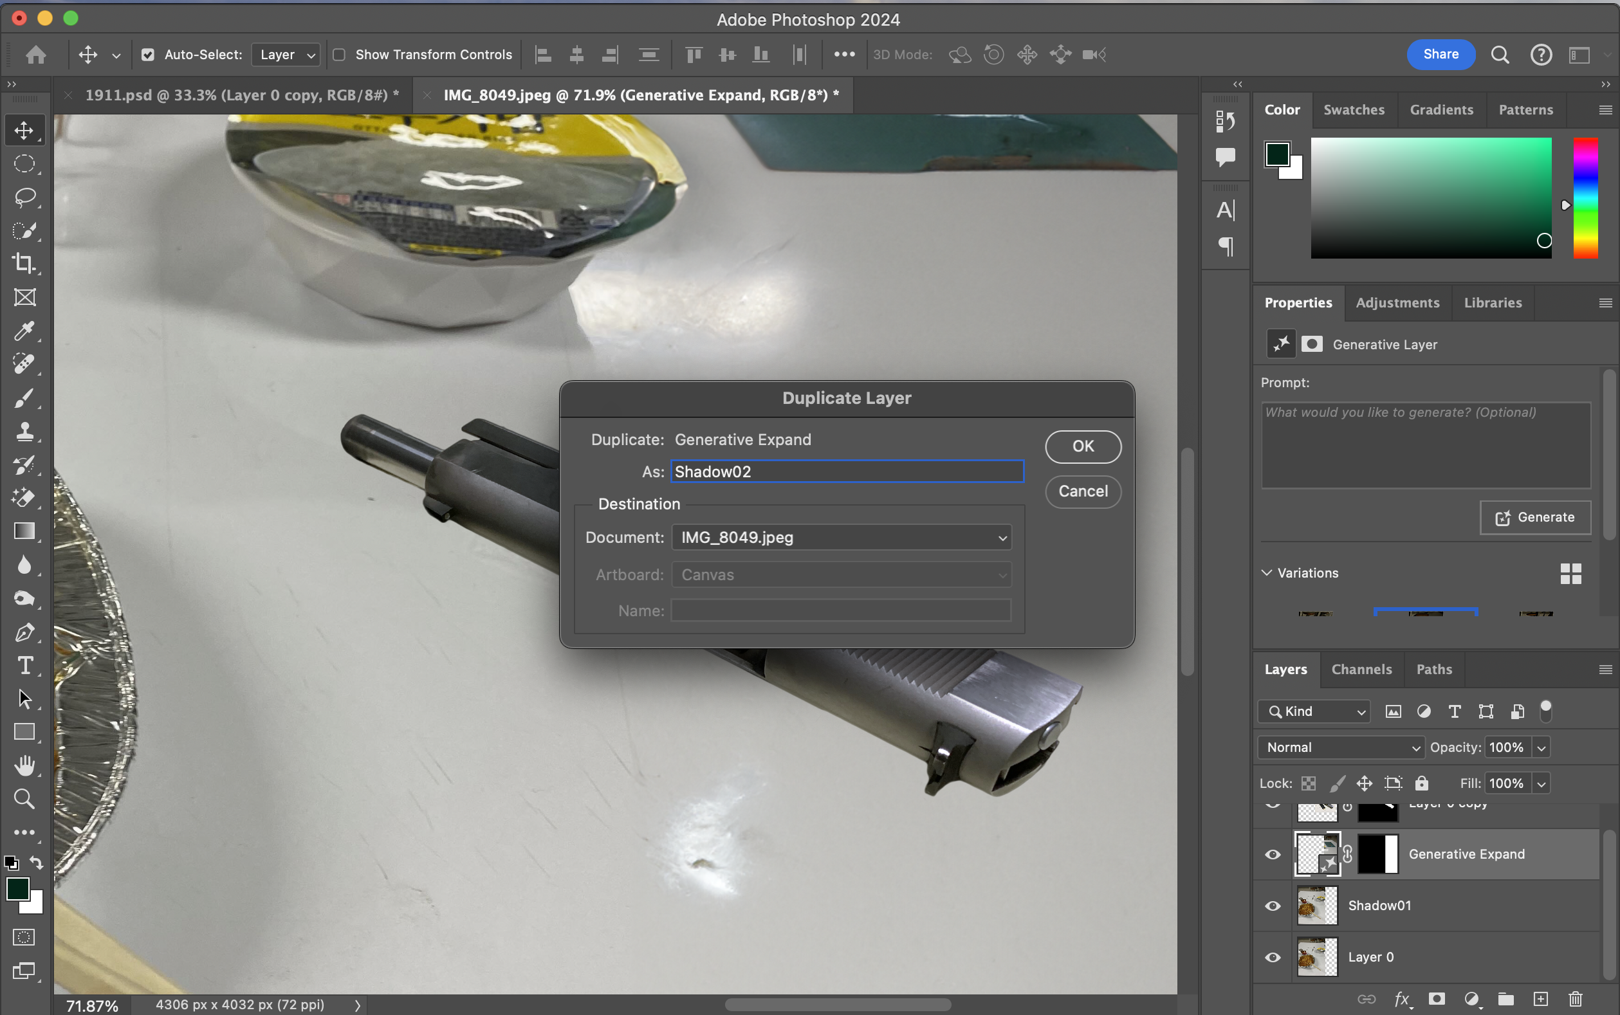This screenshot has height=1015, width=1620.
Task: Collapse the Variations section
Action: [x=1266, y=572]
